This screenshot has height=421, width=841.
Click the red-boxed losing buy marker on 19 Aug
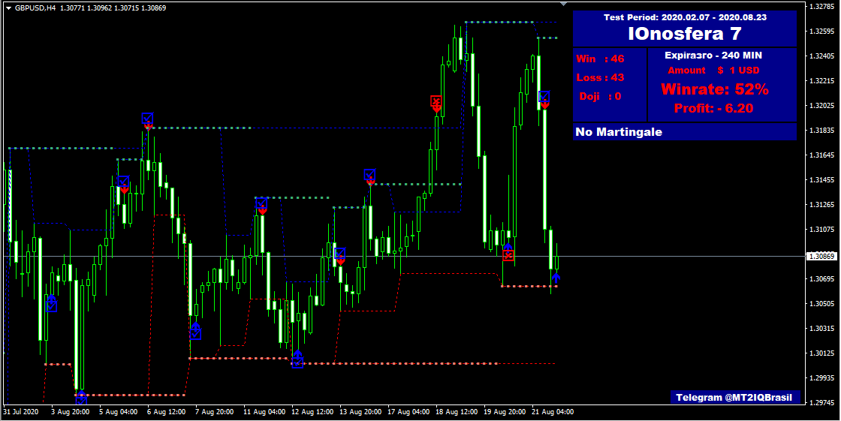pos(508,254)
